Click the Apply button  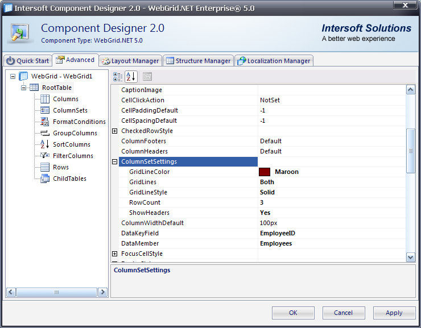[x=394, y=313]
